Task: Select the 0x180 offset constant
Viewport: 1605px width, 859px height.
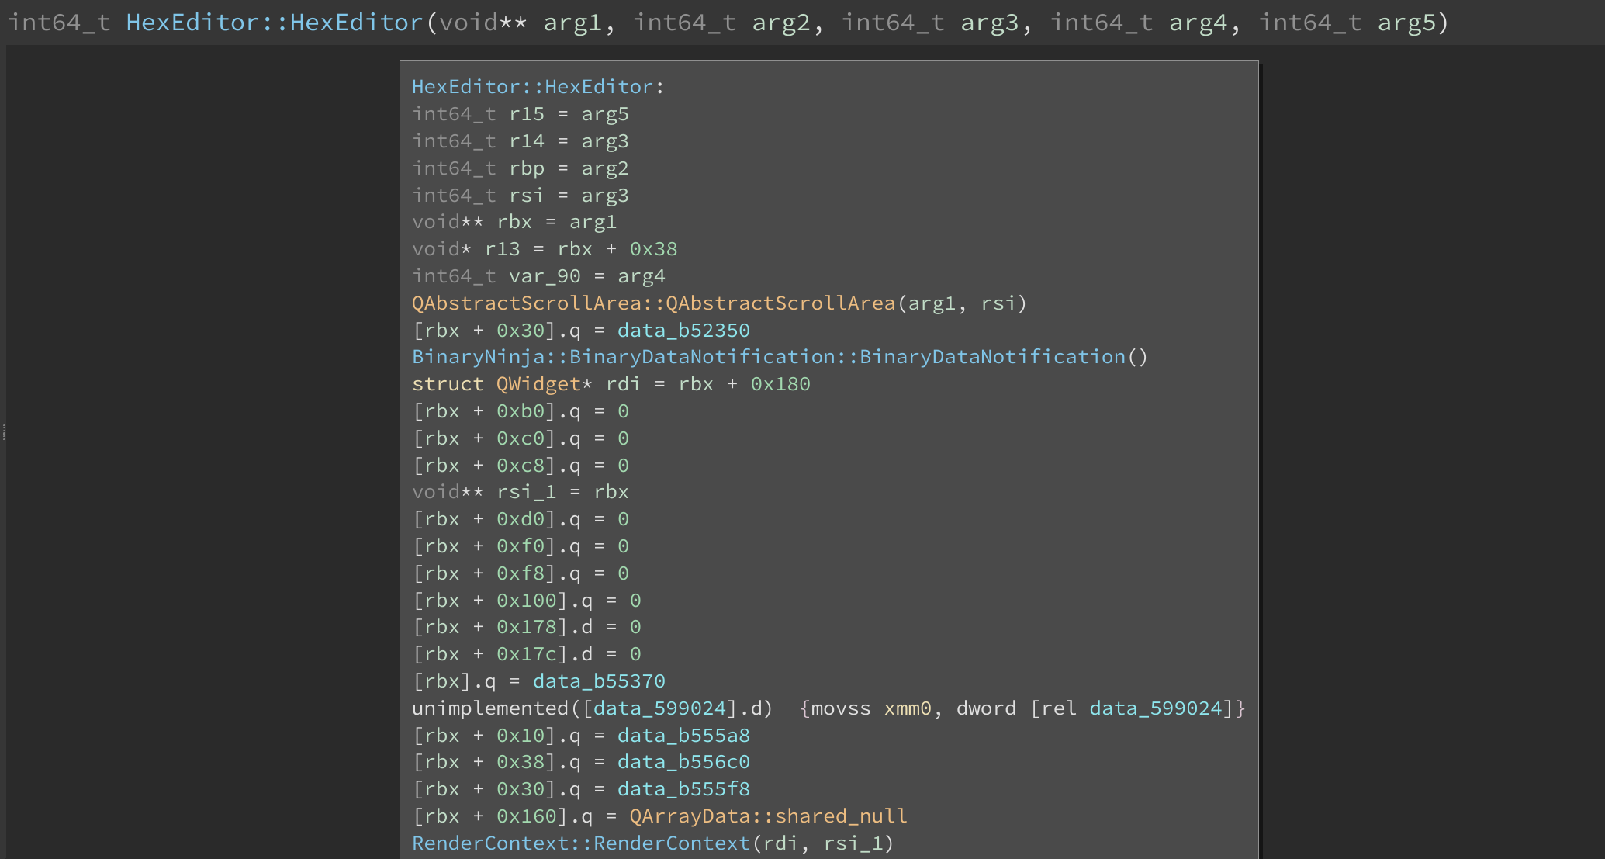Action: pos(780,383)
